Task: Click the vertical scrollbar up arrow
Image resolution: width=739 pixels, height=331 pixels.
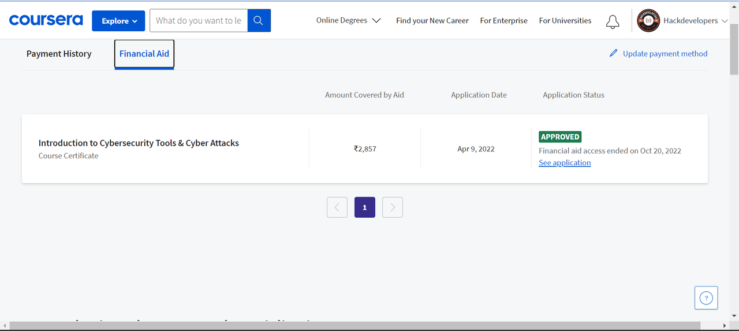Action: (734, 6)
